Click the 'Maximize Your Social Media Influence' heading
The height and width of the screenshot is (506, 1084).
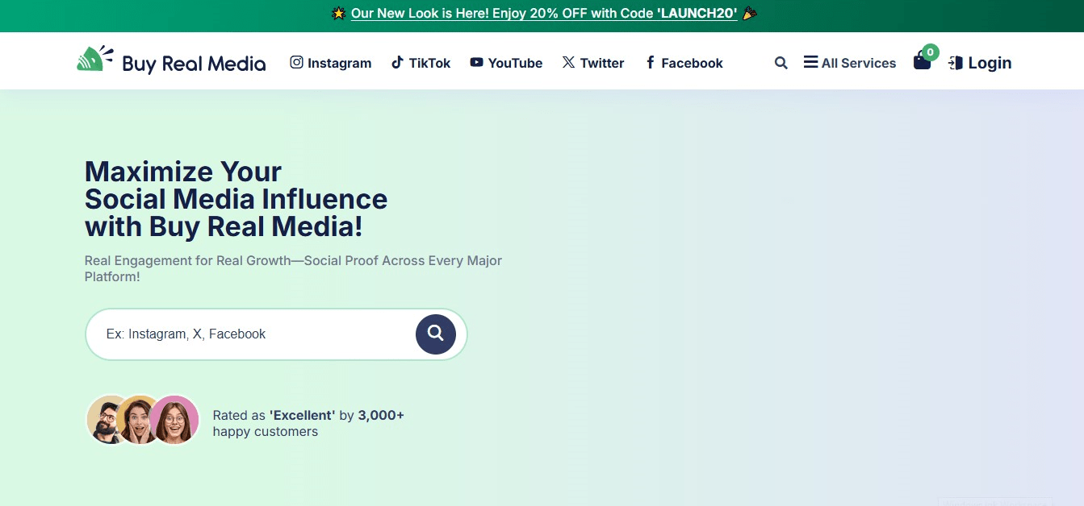(236, 199)
